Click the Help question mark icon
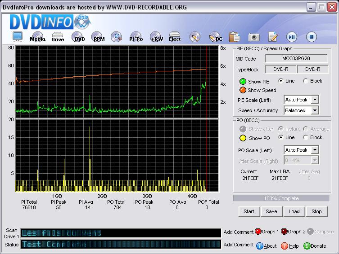 pyautogui.click(x=285, y=246)
